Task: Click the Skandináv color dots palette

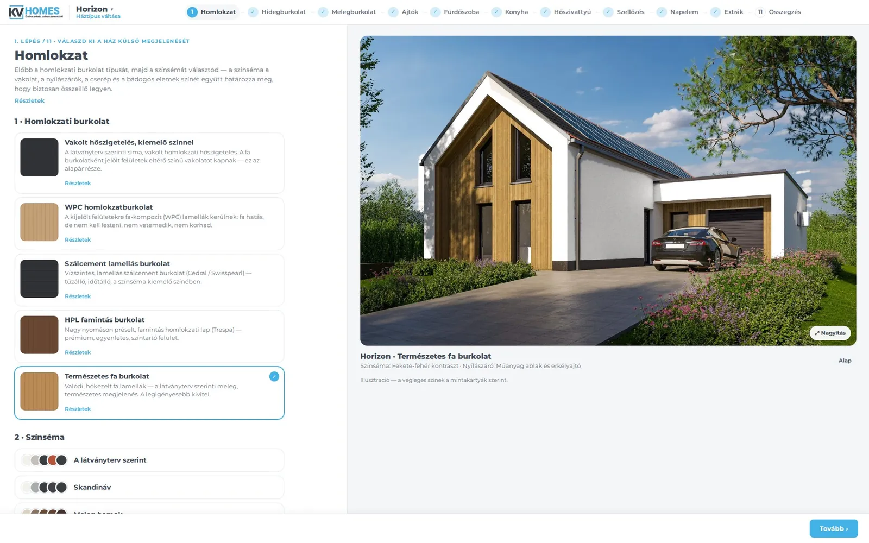Action: (44, 487)
